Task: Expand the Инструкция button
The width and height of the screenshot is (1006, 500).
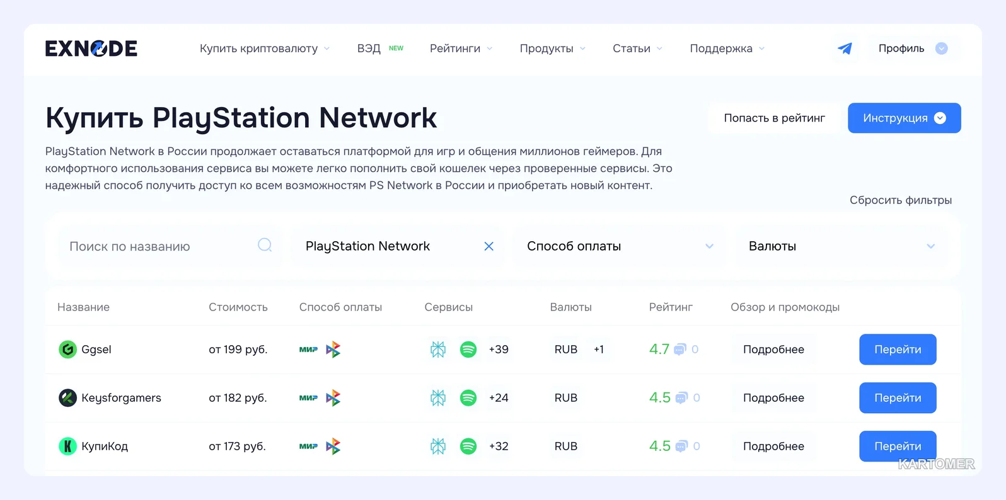Action: point(904,118)
